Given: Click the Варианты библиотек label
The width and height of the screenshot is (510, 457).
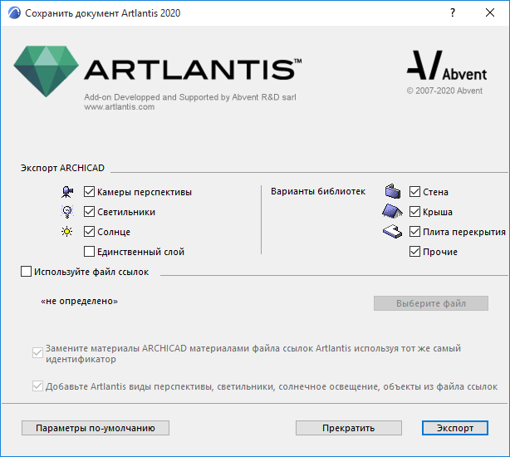Looking at the screenshot, I should 318,191.
